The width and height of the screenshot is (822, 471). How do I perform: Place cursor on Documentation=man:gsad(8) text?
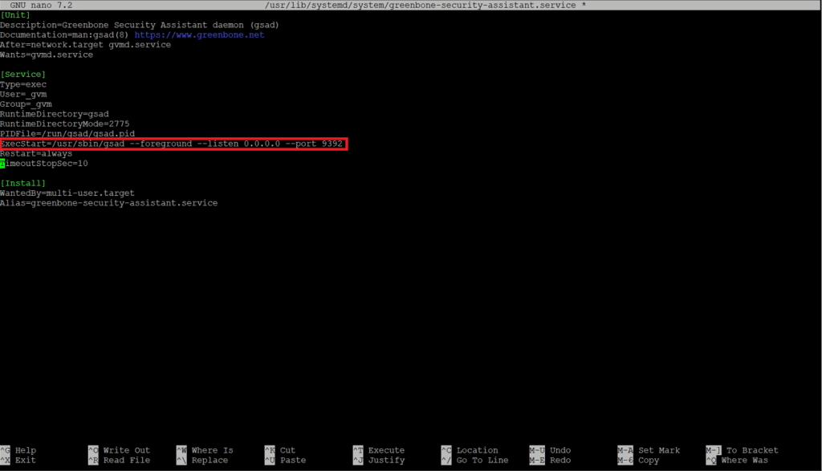[x=64, y=35]
